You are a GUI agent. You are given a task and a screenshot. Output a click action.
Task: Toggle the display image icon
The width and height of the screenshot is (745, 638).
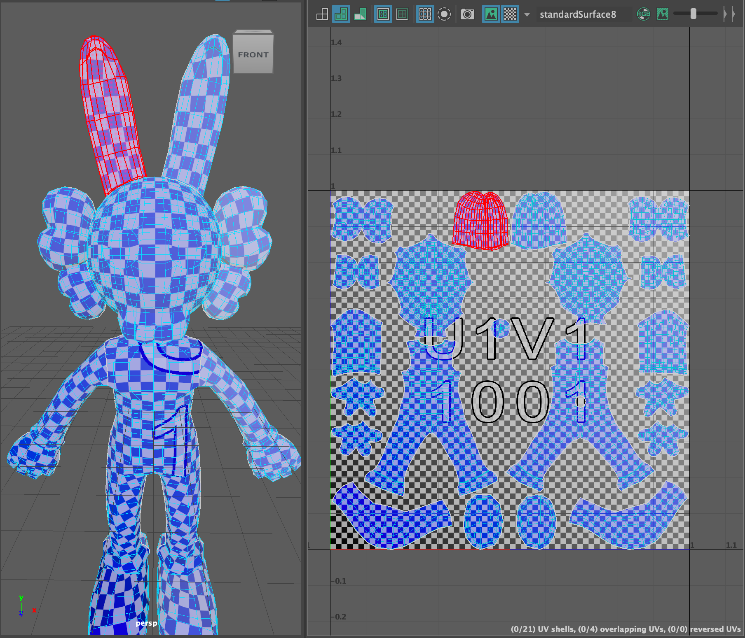pos(491,14)
